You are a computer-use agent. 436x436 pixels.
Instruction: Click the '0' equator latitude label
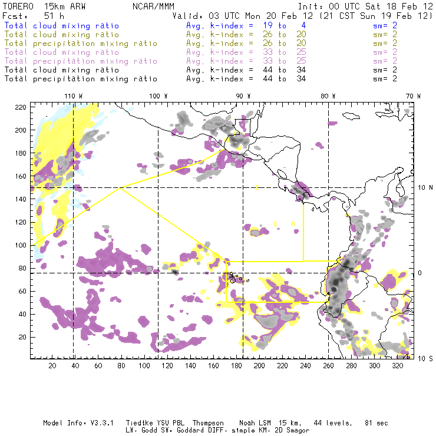421,273
